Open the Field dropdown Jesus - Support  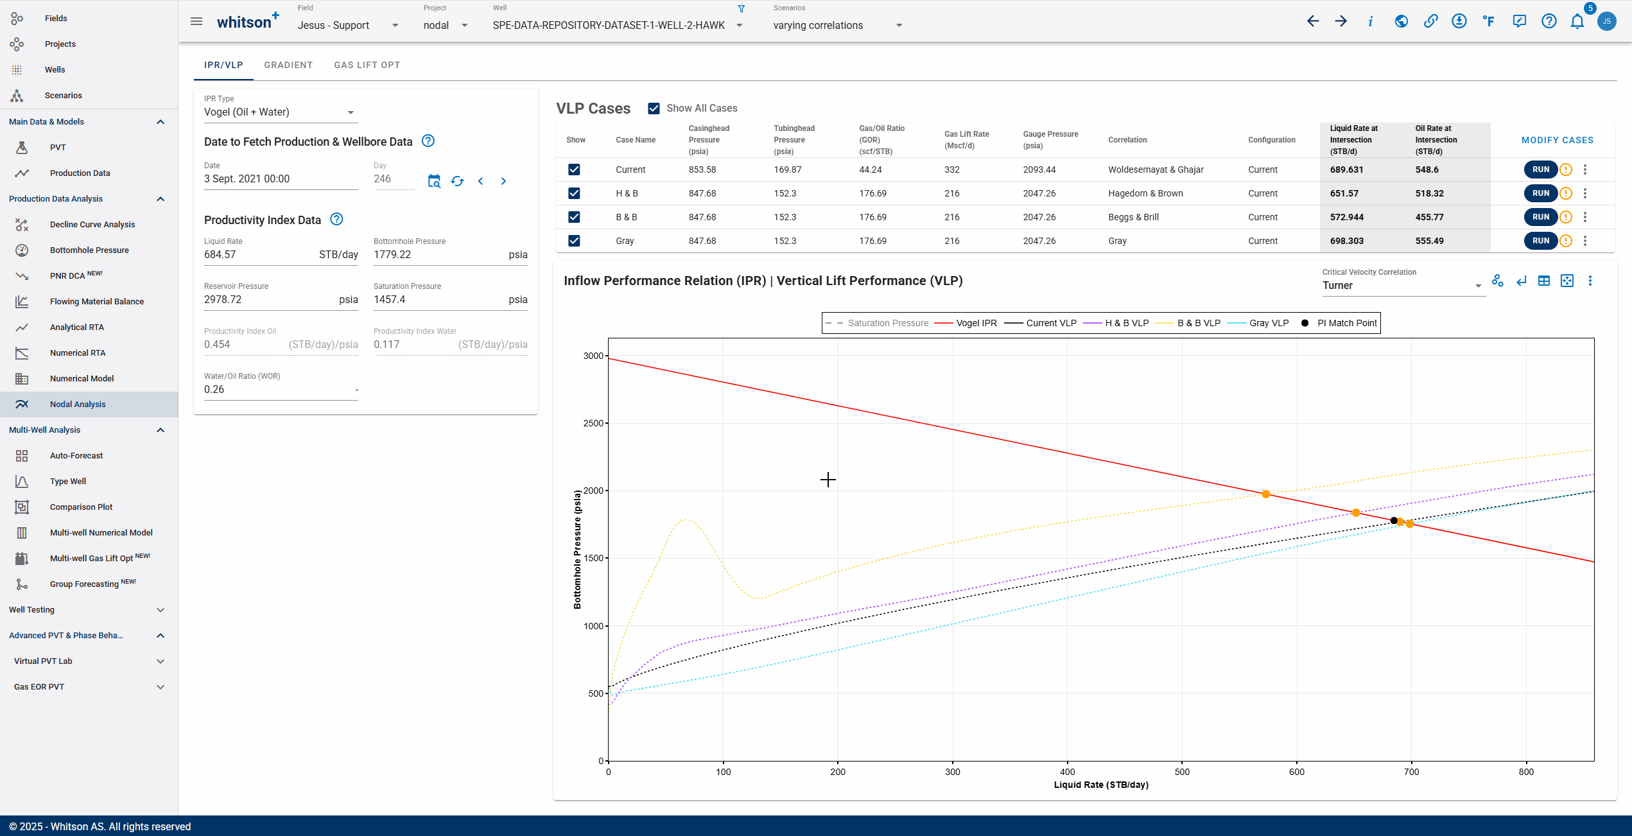(x=348, y=25)
